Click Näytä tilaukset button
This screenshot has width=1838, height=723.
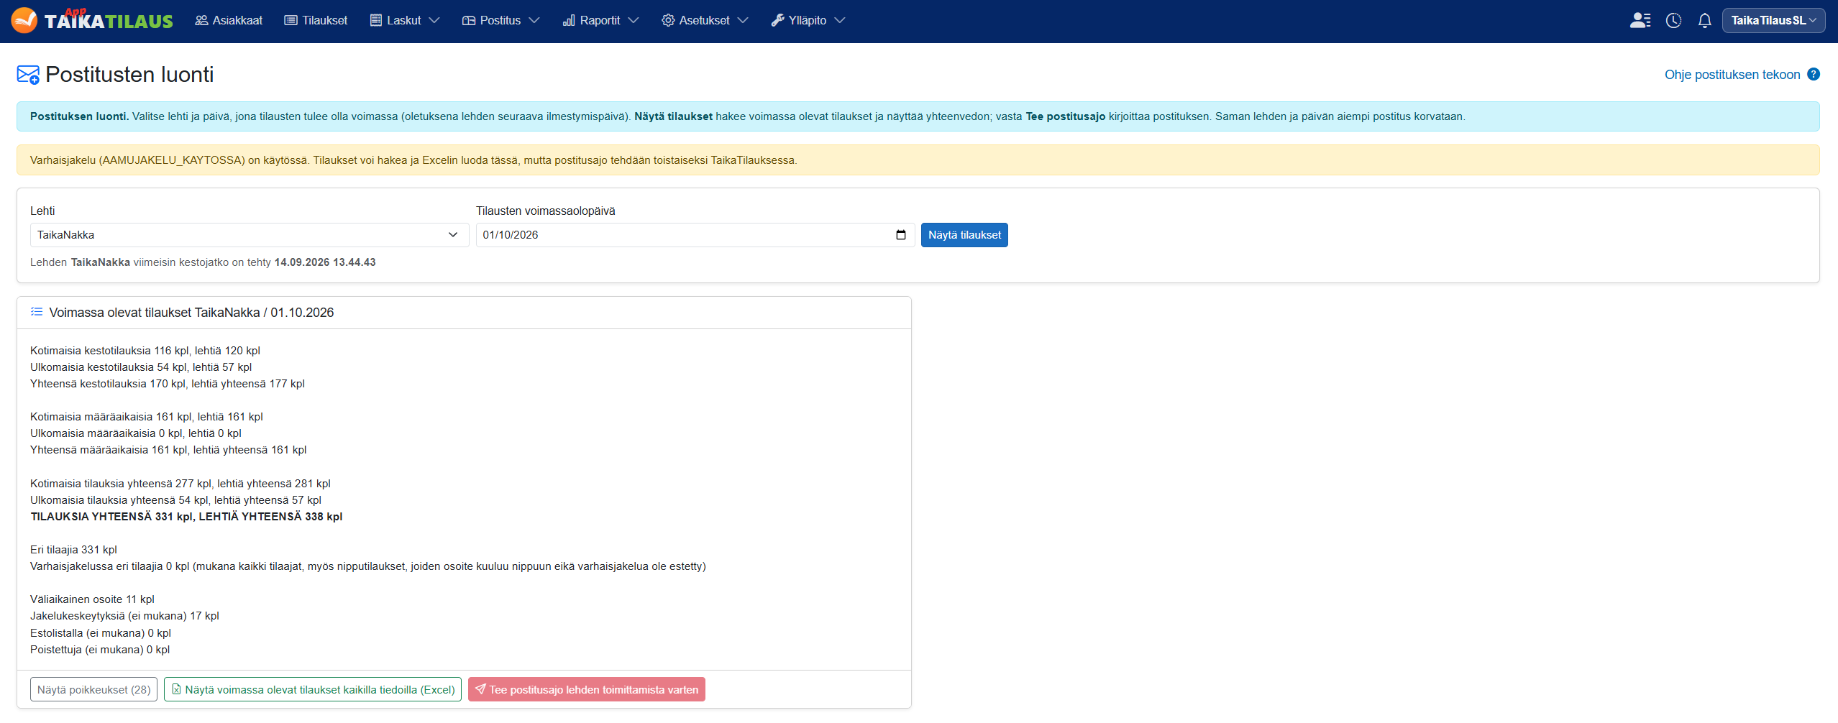(x=964, y=235)
